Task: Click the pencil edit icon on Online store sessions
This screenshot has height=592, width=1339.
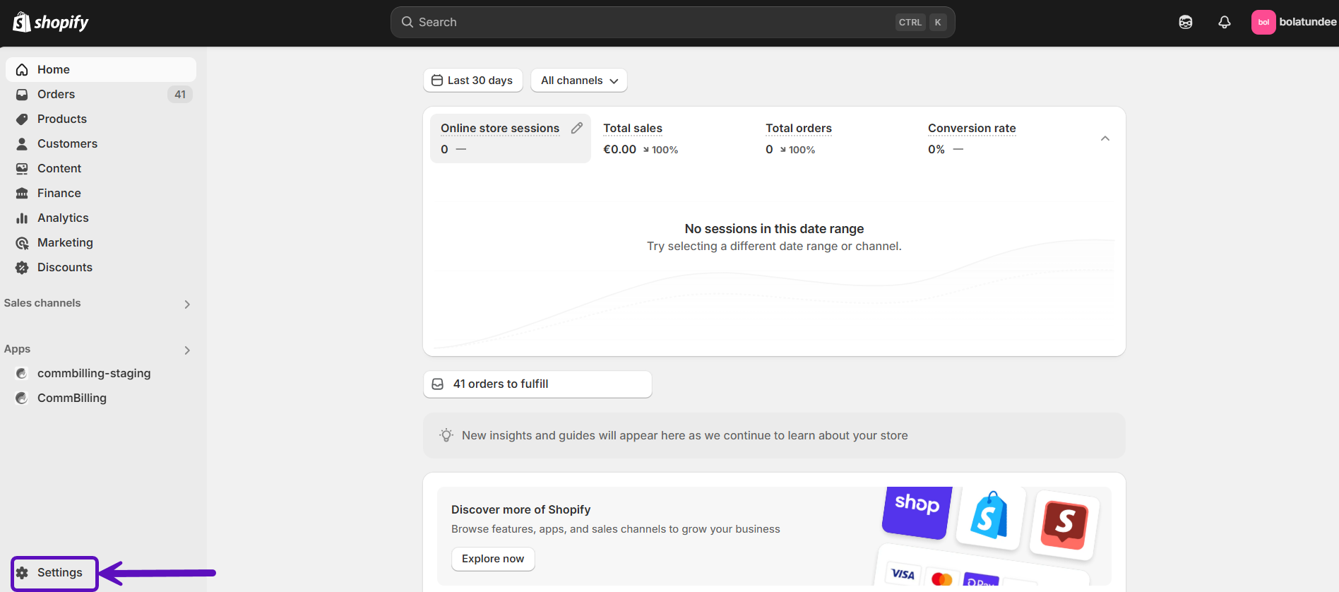Action: [x=577, y=128]
